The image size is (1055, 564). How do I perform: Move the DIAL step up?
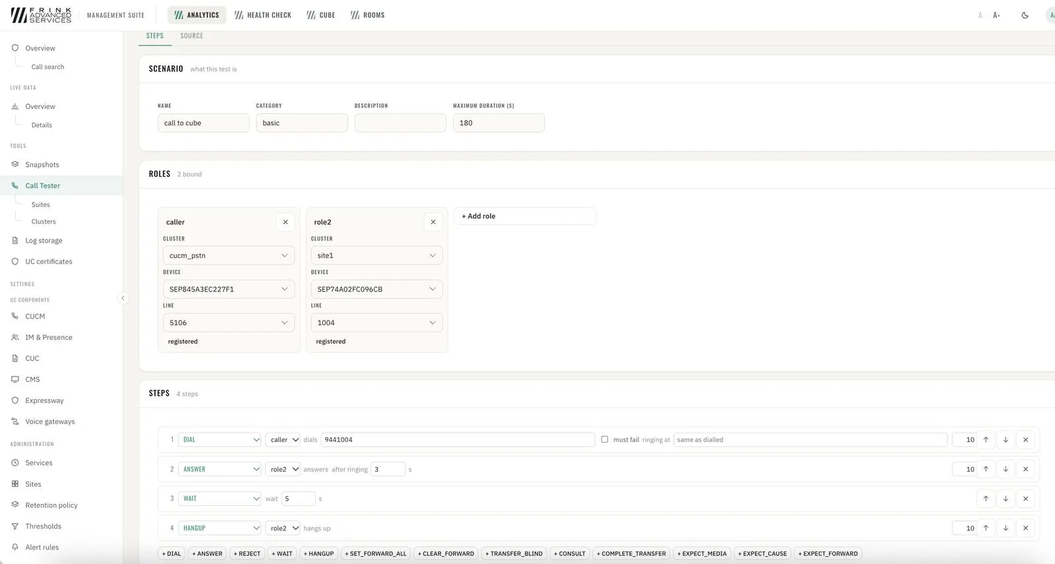coord(986,440)
